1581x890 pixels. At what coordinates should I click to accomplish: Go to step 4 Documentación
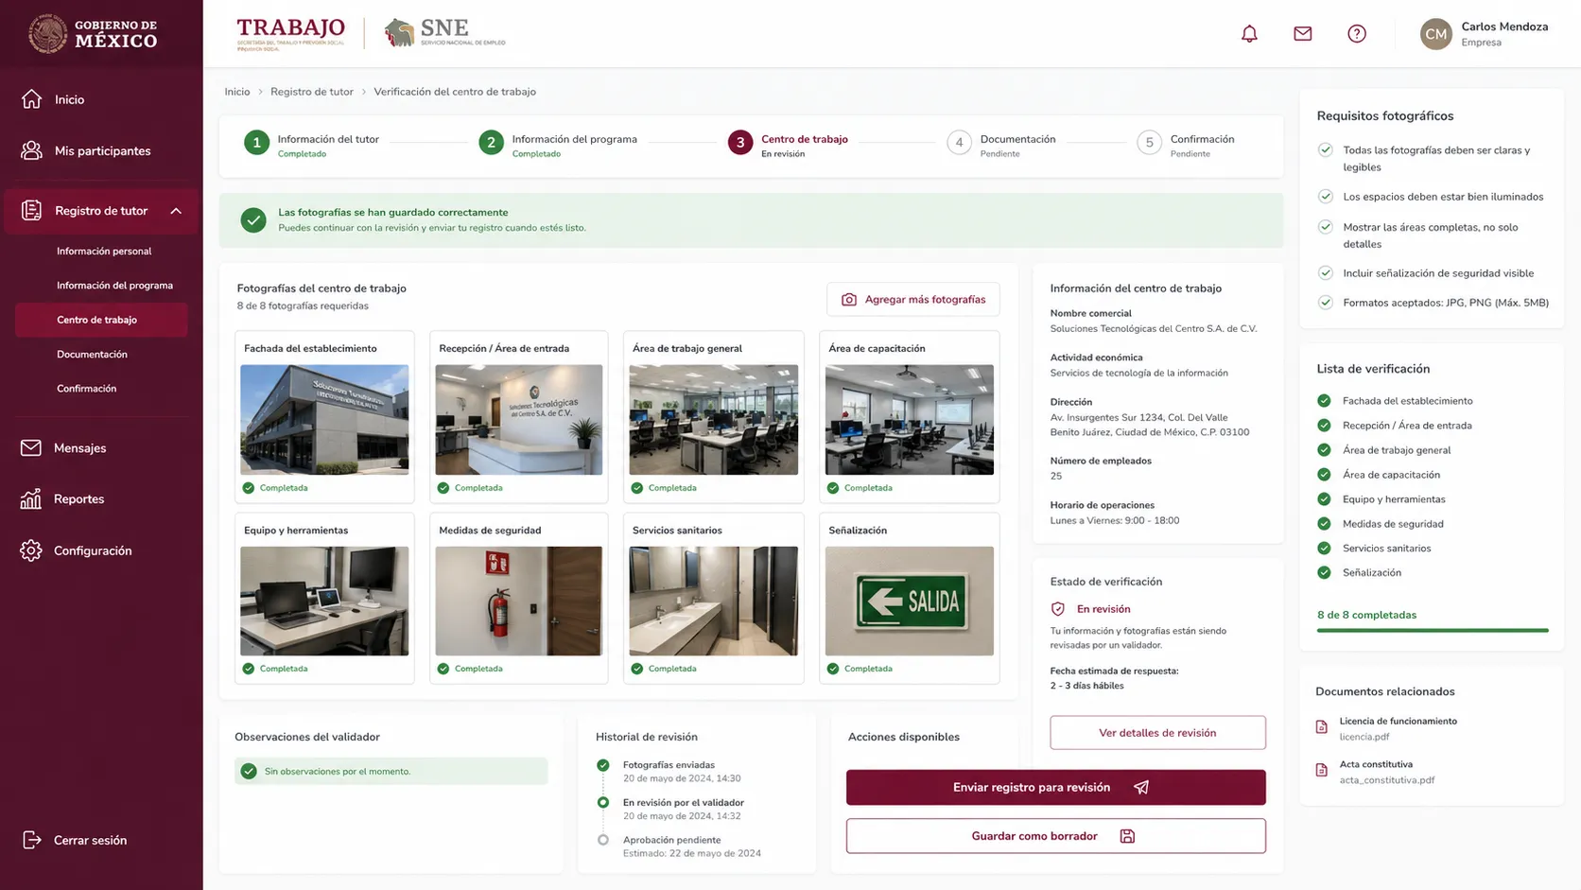(x=1001, y=144)
